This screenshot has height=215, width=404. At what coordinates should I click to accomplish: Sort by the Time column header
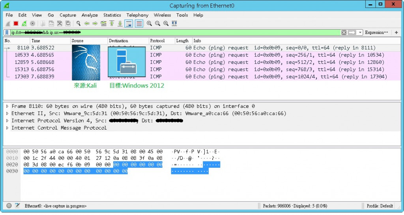50,41
